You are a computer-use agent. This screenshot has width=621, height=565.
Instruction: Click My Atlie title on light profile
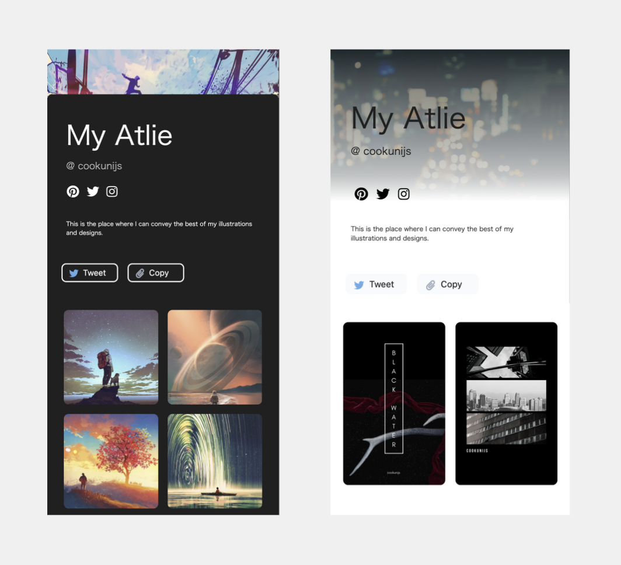[409, 118]
